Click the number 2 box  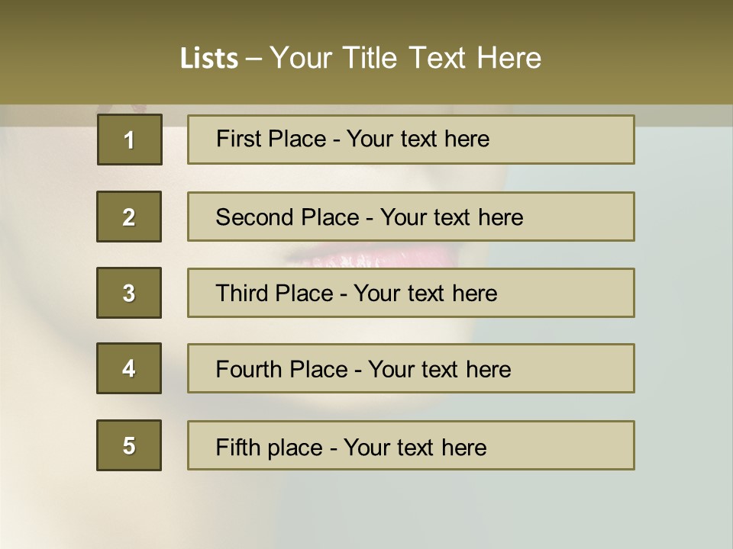pos(129,217)
